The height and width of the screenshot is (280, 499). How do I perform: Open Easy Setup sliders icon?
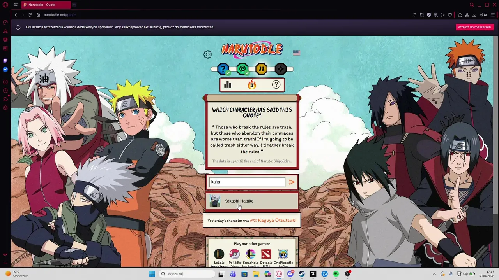(493, 15)
